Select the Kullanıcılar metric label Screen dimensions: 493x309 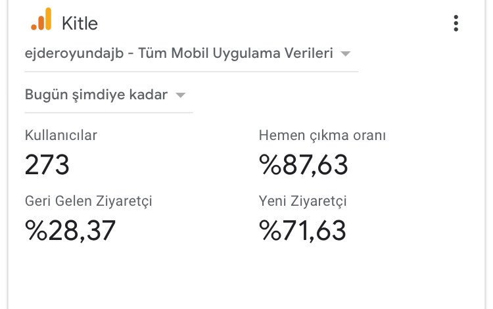[61, 135]
